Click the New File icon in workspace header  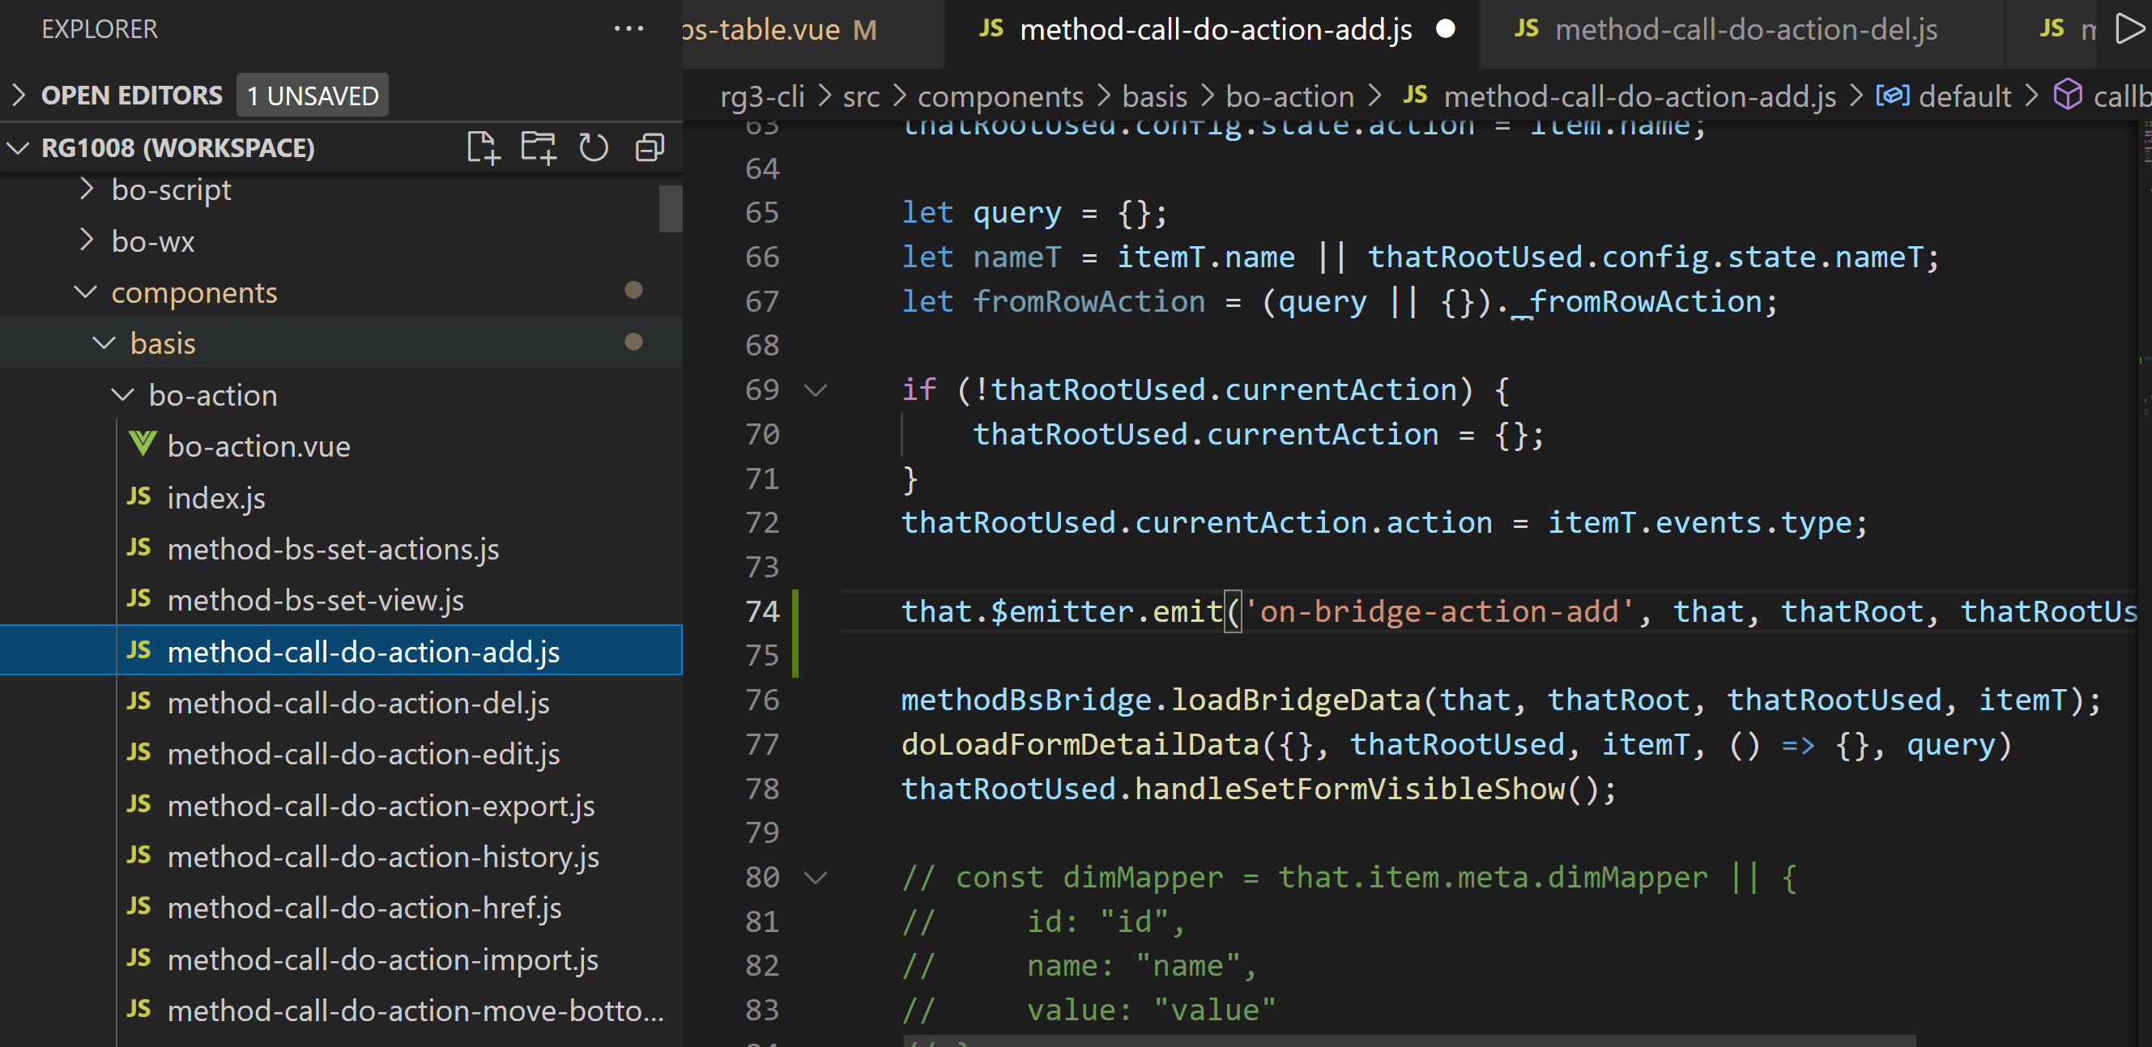[482, 148]
